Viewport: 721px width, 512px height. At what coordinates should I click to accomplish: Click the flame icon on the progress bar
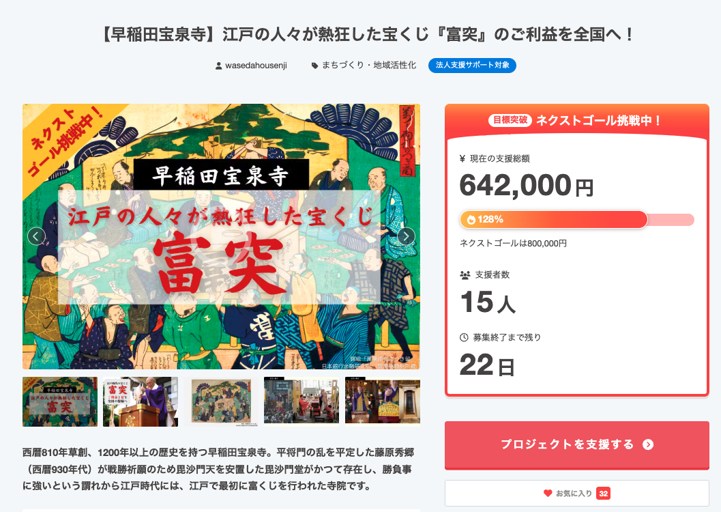coord(470,220)
